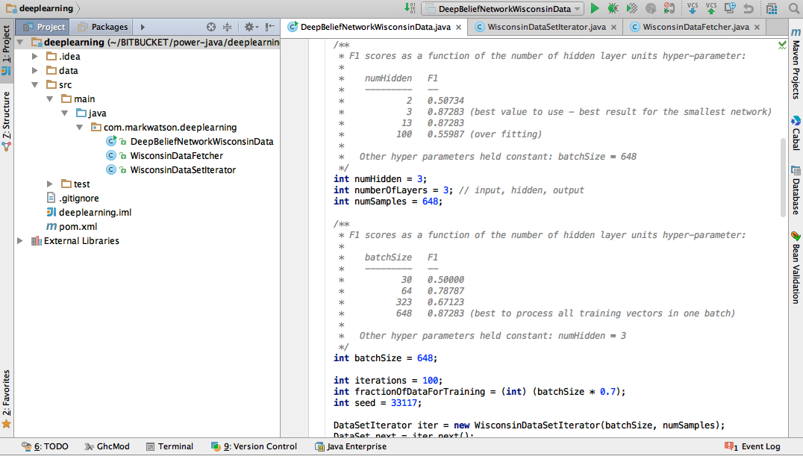This screenshot has width=803, height=456.
Task: Toggle the Maven Projects side panel
Action: click(796, 63)
